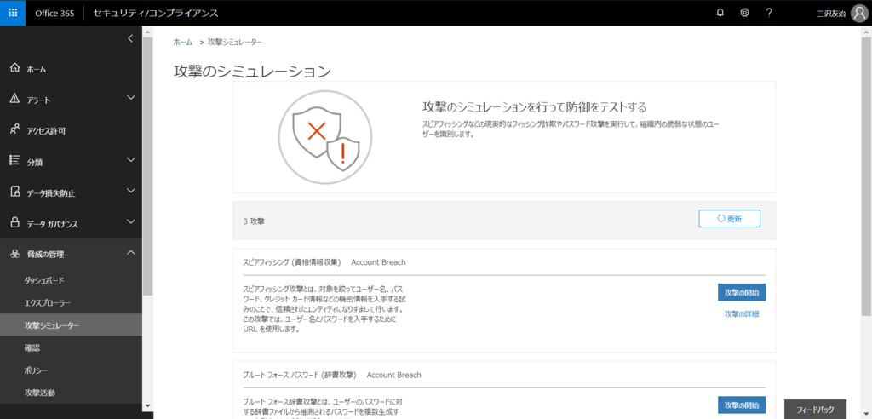The width and height of the screenshot is (872, 419).
Task: Click the shield illustration in the banner
Action: pos(325,137)
